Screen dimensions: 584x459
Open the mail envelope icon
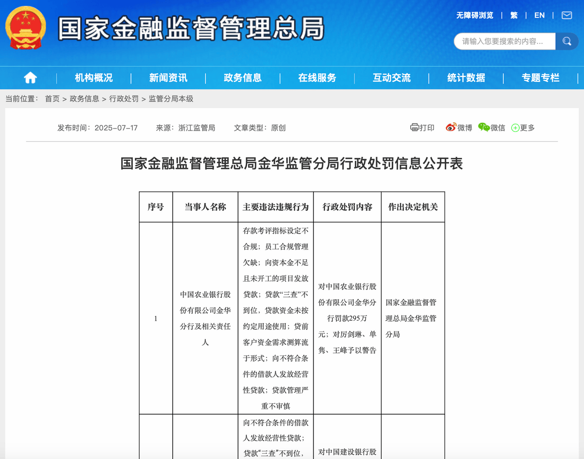tap(566, 15)
